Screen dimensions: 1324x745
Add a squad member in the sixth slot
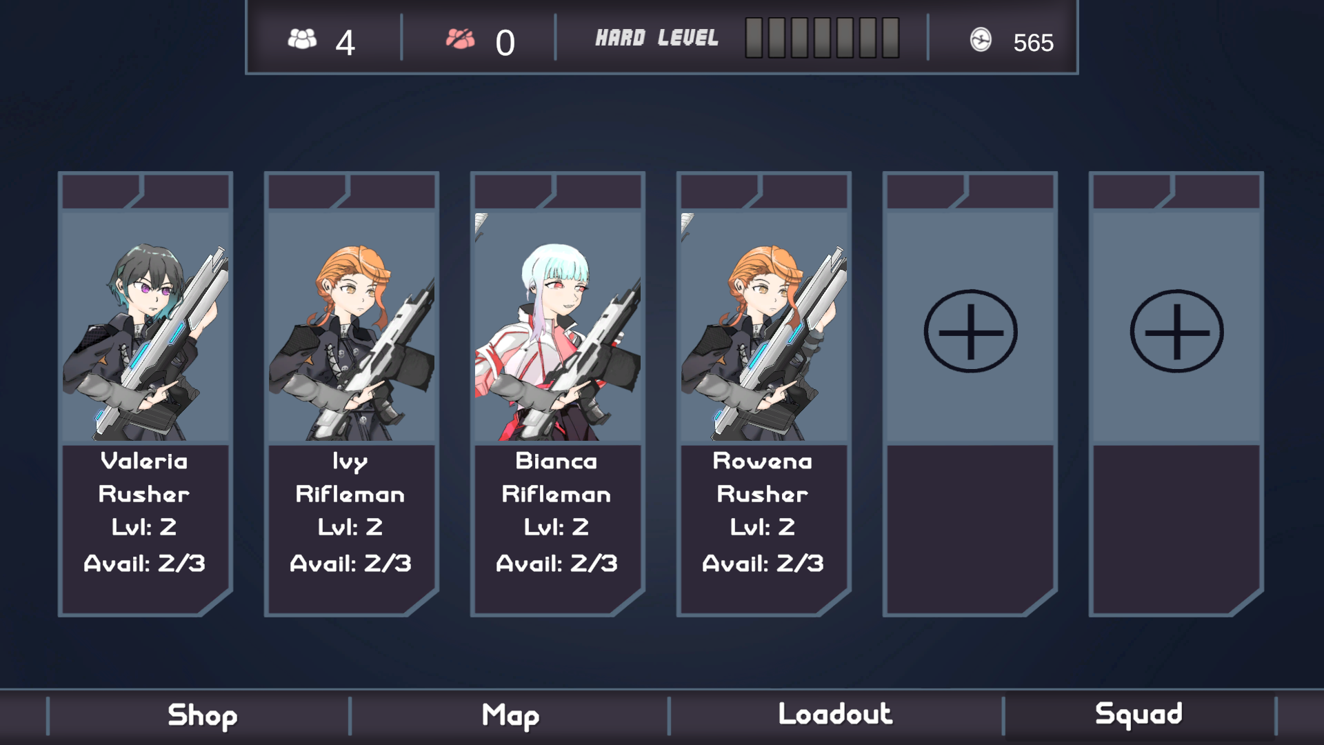click(1176, 331)
